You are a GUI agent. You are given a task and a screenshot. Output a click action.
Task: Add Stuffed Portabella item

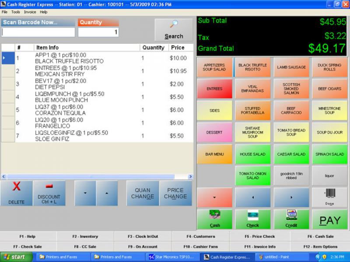pyautogui.click(x=253, y=110)
